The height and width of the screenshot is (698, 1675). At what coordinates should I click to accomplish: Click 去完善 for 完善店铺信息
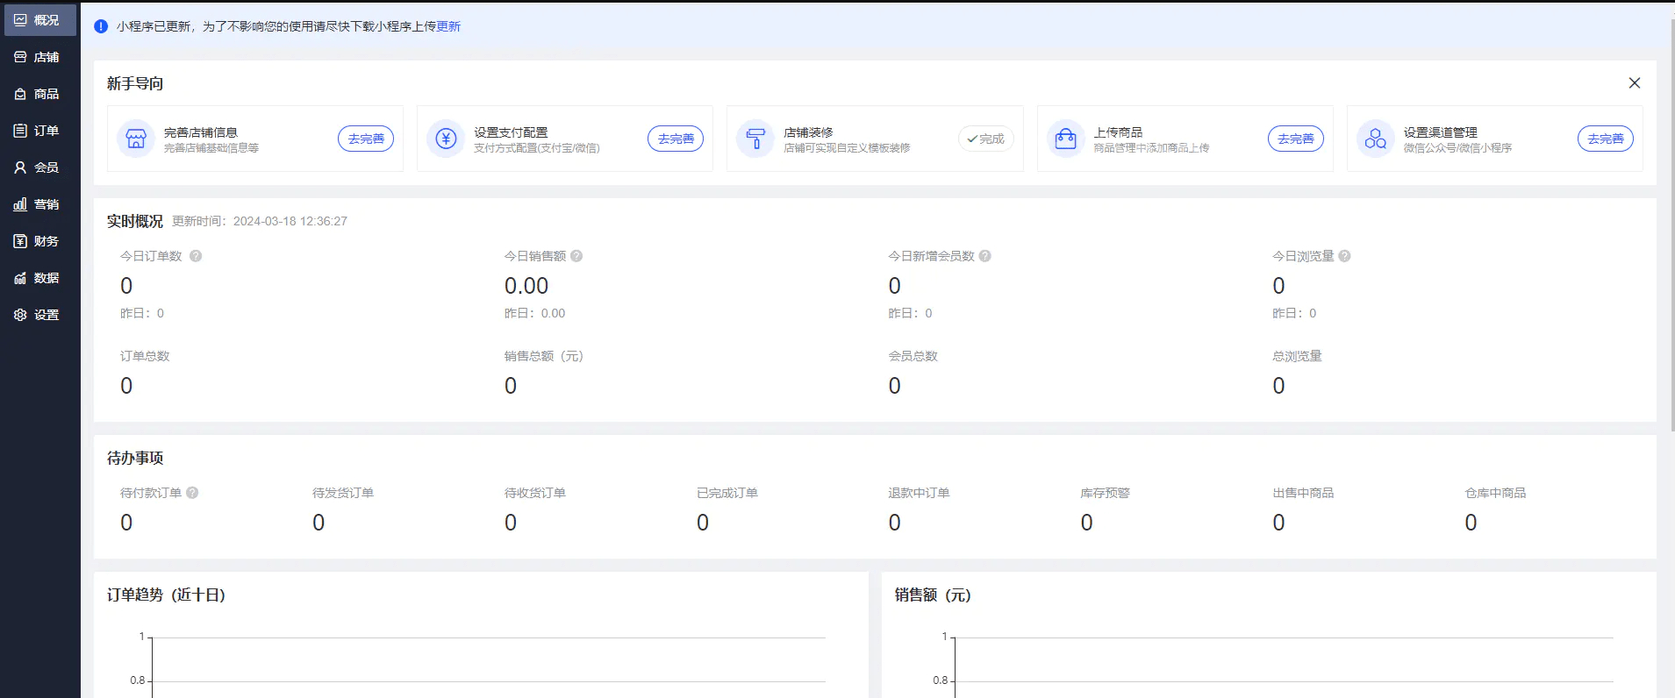pos(366,139)
